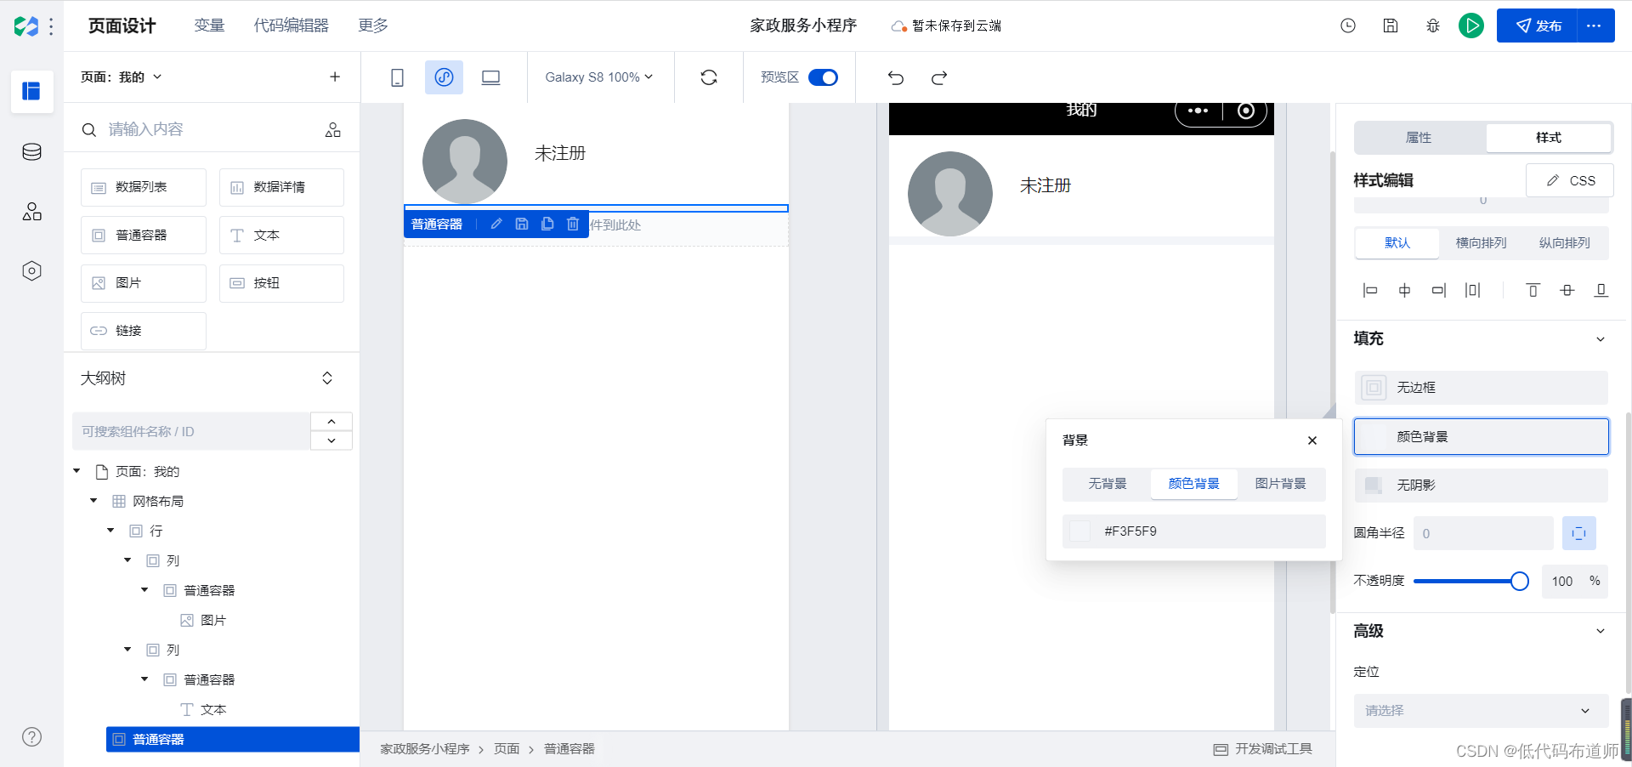
Task: Collapse the 网格布局 tree node
Action: click(93, 501)
